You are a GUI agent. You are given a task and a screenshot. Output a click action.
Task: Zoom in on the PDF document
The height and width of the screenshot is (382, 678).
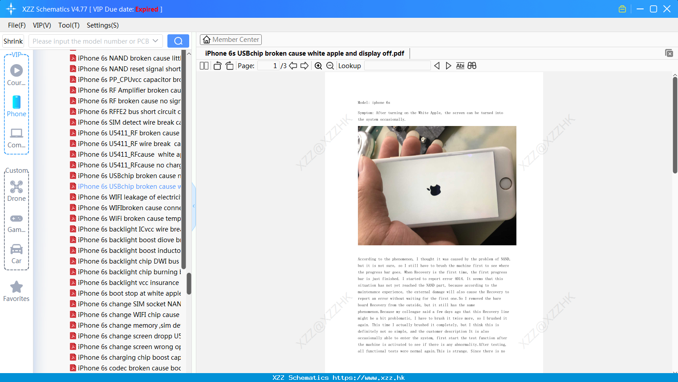[318, 66]
